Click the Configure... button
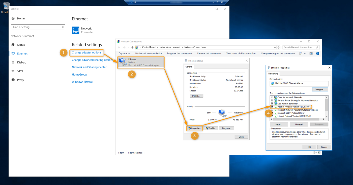 pos(320,90)
